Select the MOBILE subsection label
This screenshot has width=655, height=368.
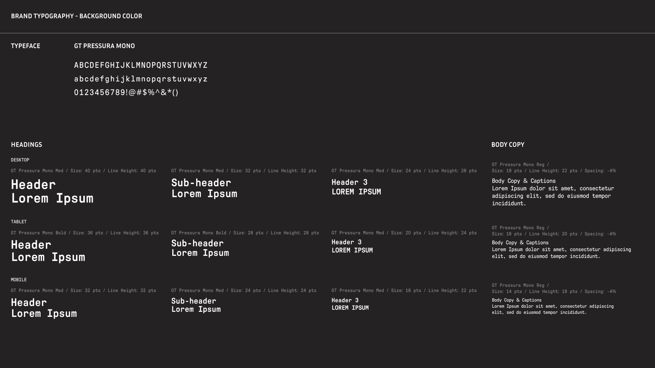[19, 280]
